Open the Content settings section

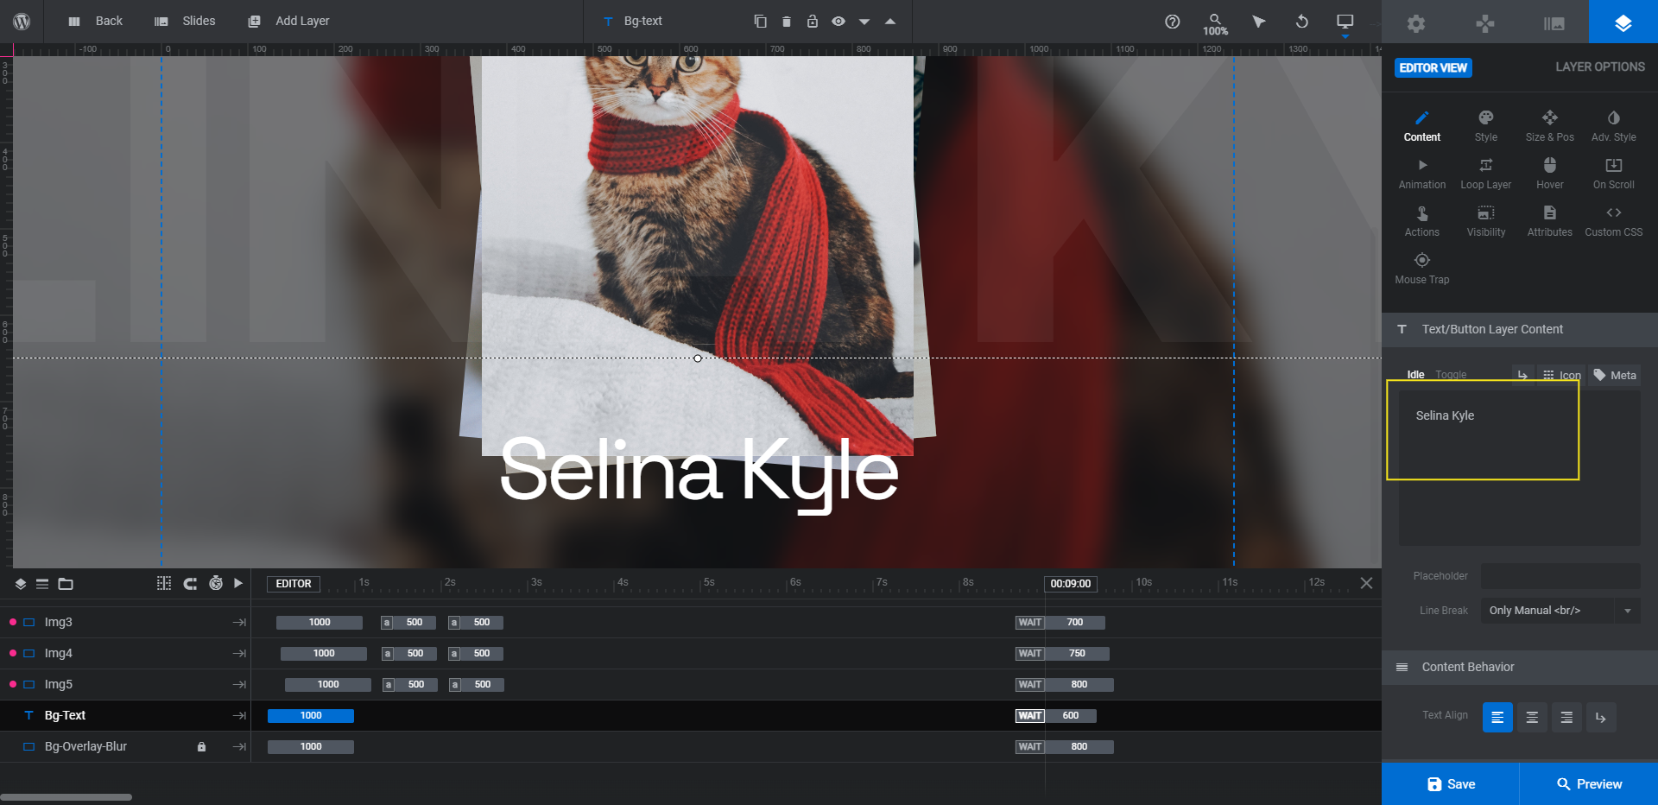(x=1422, y=126)
